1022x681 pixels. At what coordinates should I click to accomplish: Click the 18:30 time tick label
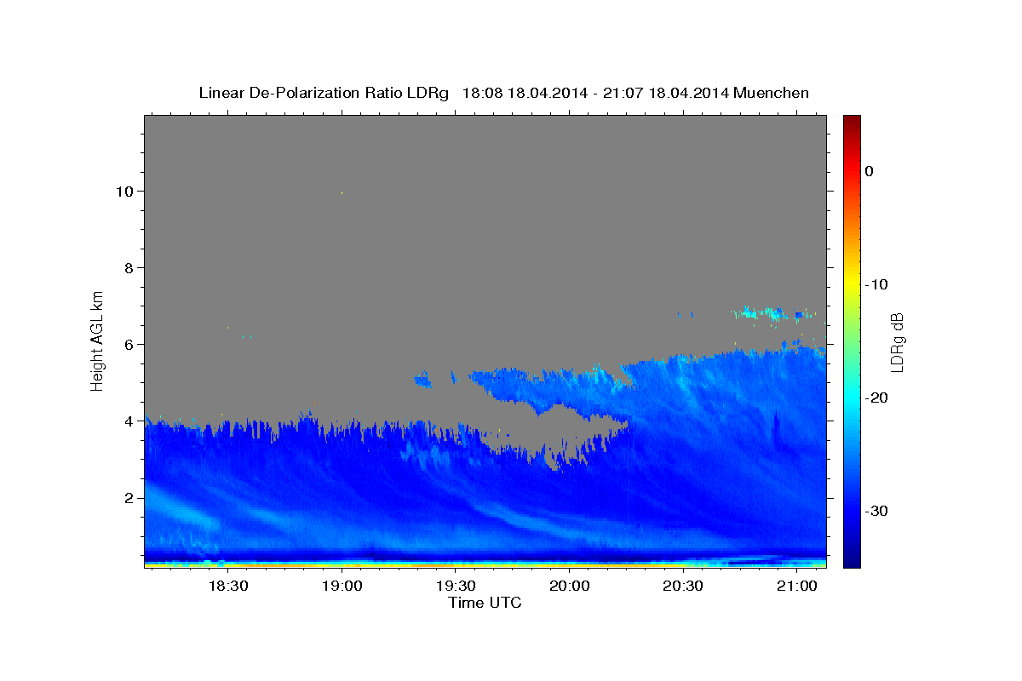click(x=228, y=586)
